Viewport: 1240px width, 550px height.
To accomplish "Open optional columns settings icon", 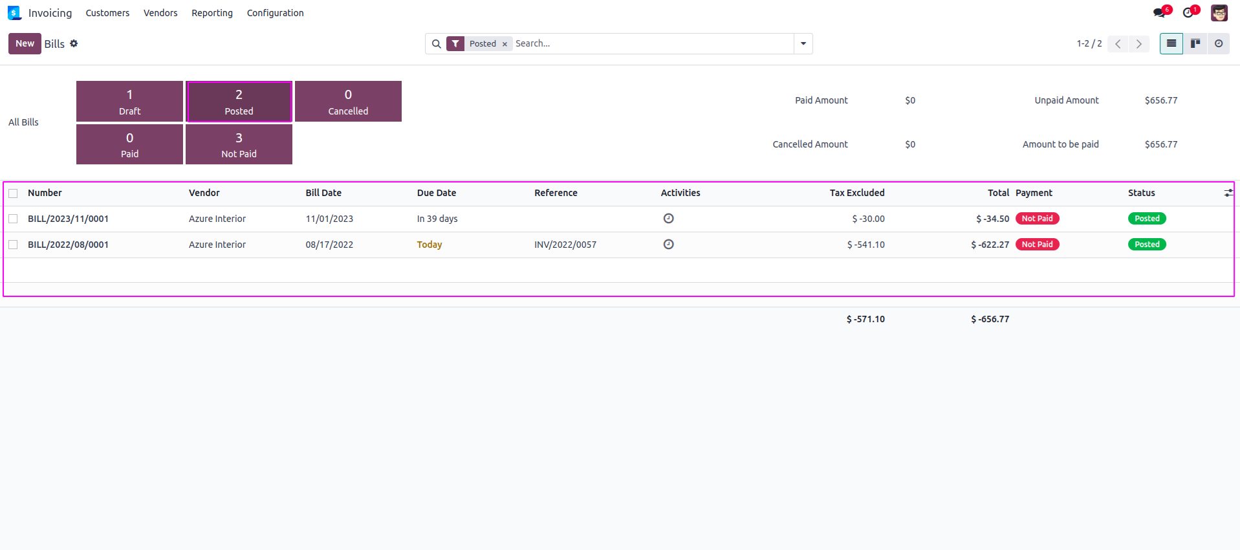I will click(x=1228, y=193).
